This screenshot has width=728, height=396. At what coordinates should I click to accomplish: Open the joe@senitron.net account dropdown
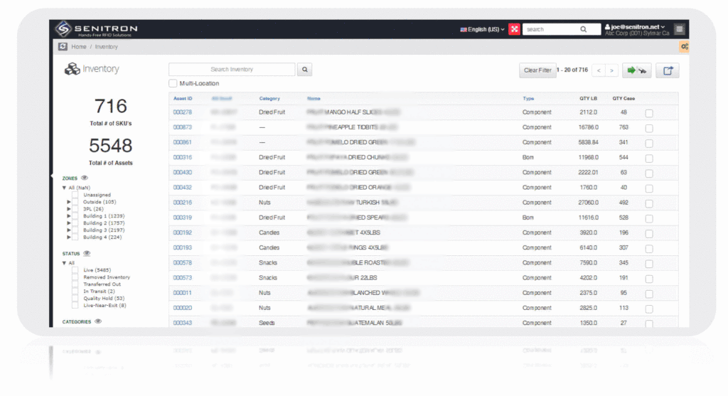click(634, 26)
